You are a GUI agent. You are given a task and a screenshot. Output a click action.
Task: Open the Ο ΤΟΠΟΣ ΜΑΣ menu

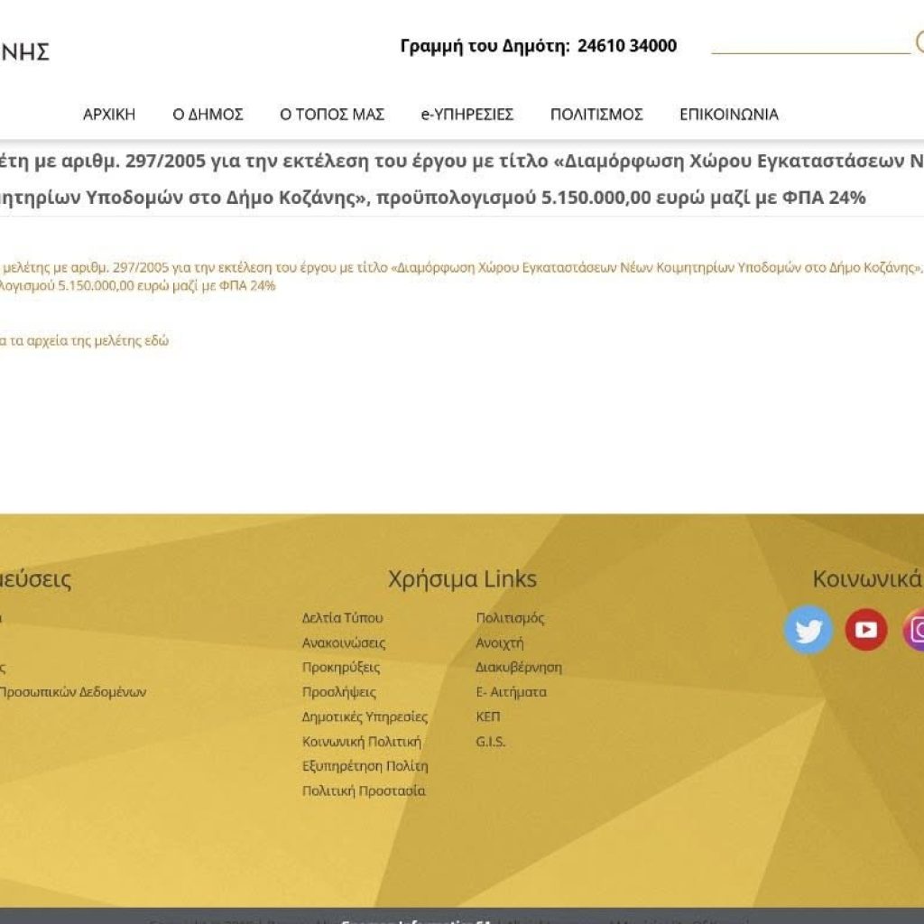point(332,115)
